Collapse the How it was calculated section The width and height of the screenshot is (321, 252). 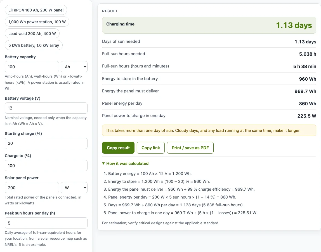[x=125, y=164]
